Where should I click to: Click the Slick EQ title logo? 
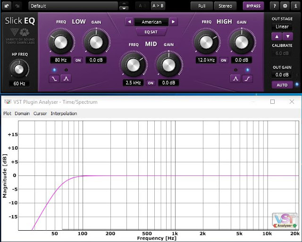point(20,21)
